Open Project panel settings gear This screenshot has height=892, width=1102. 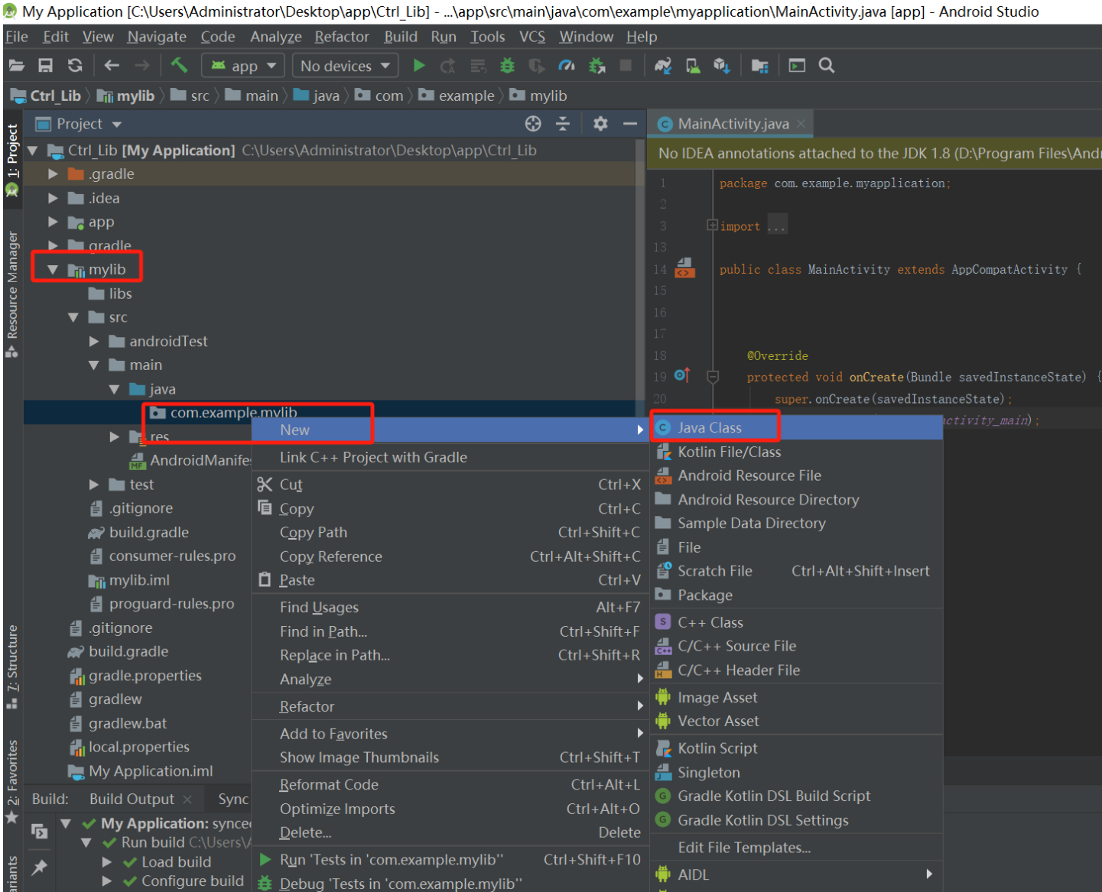click(x=600, y=124)
